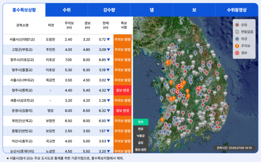This screenshot has height=162, width=261.
Task: Click 경보 변경 status for 문경시(김용리)
Action: coord(123,111)
